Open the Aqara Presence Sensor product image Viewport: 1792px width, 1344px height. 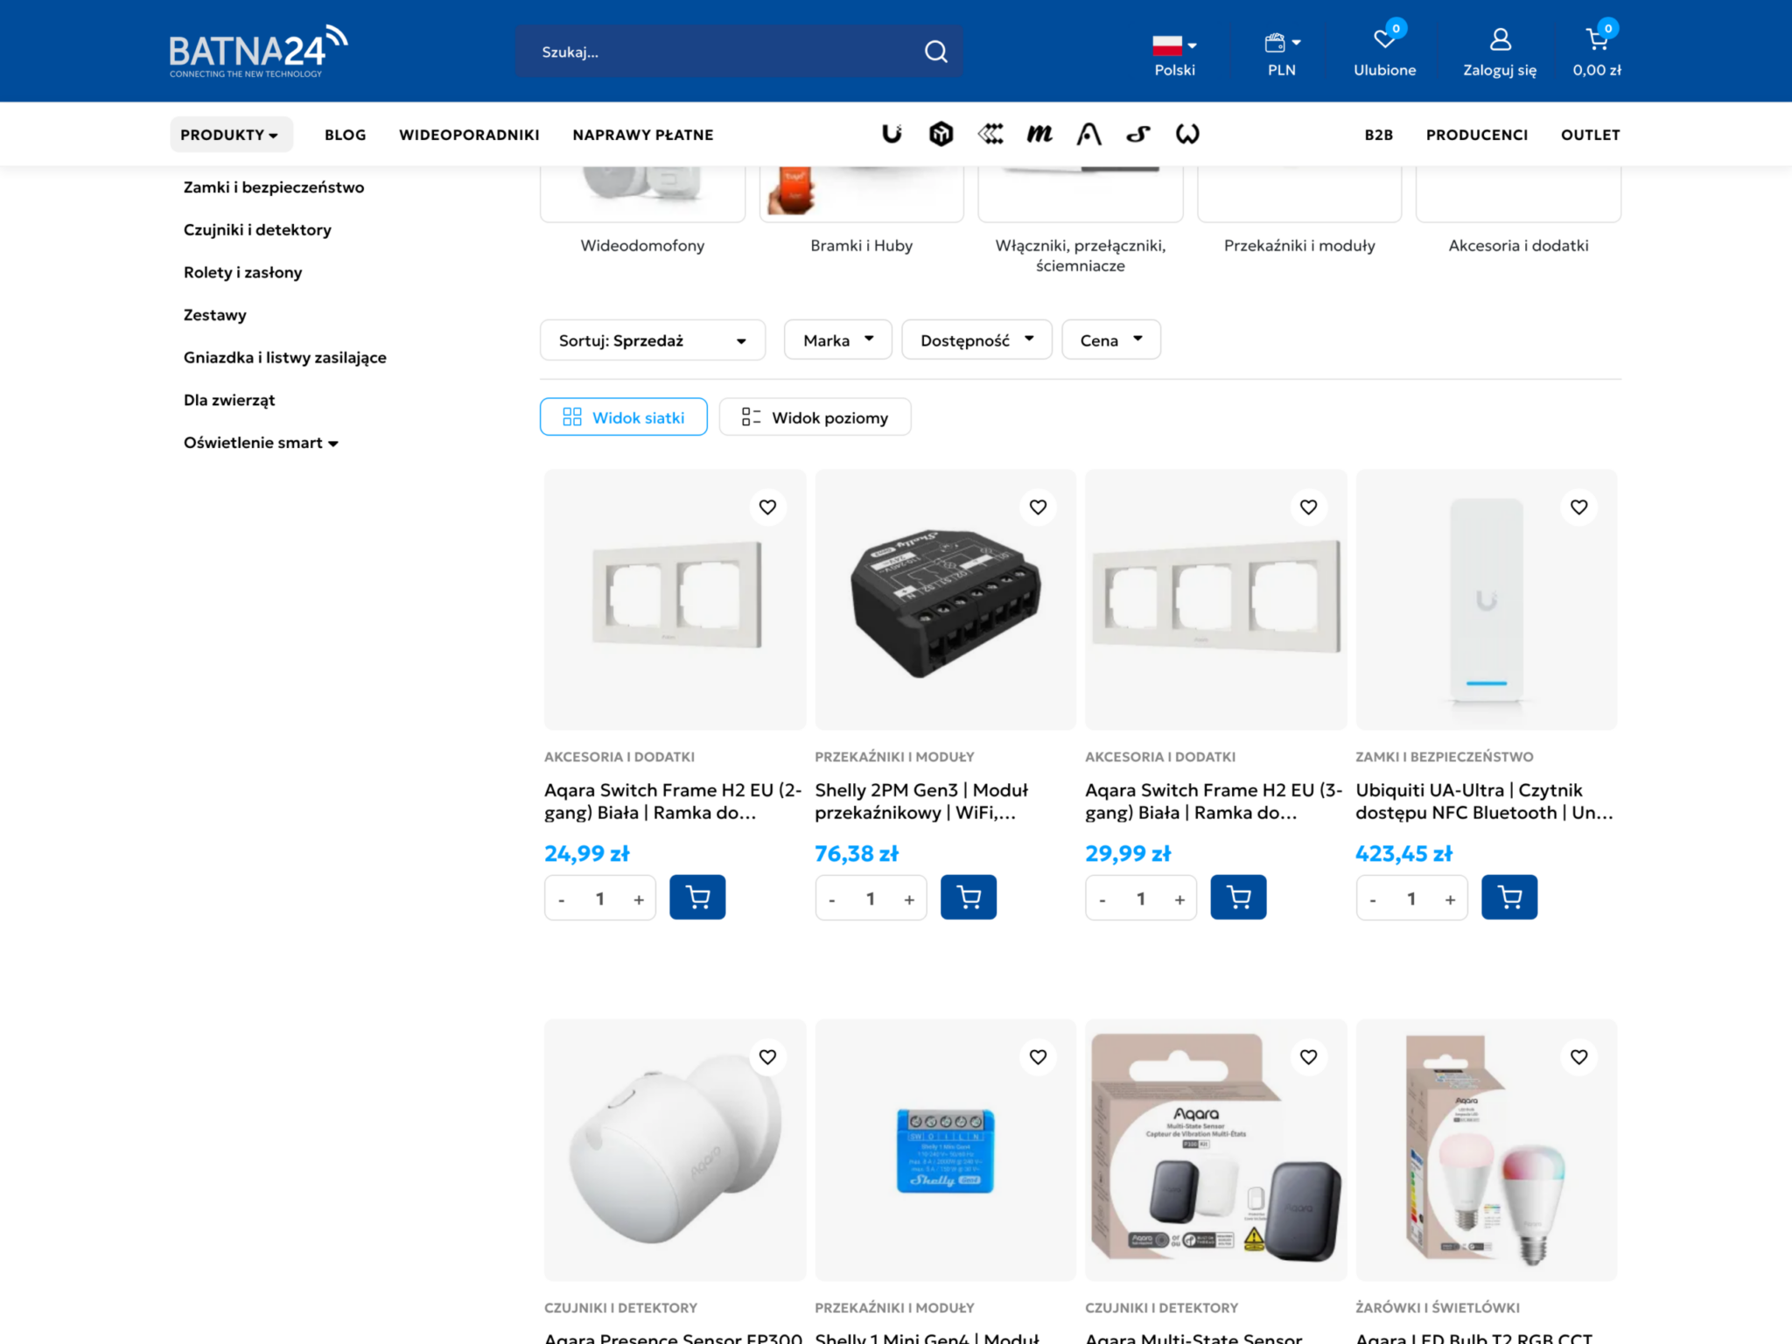coord(675,1150)
